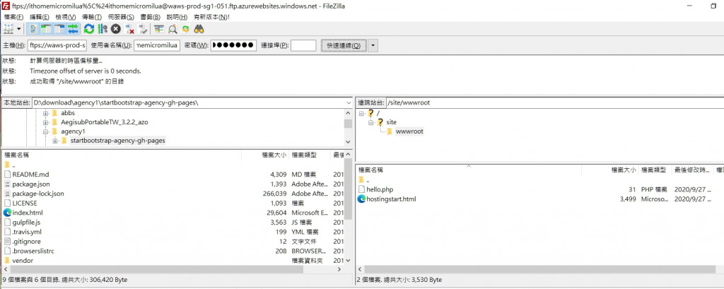This screenshot has height=289, width=724.
Task: Open the Site Manager dropdown arrow
Action: click(19, 29)
